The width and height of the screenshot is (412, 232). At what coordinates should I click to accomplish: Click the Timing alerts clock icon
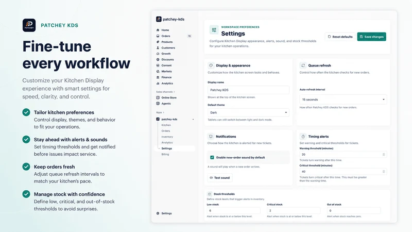(x=303, y=136)
